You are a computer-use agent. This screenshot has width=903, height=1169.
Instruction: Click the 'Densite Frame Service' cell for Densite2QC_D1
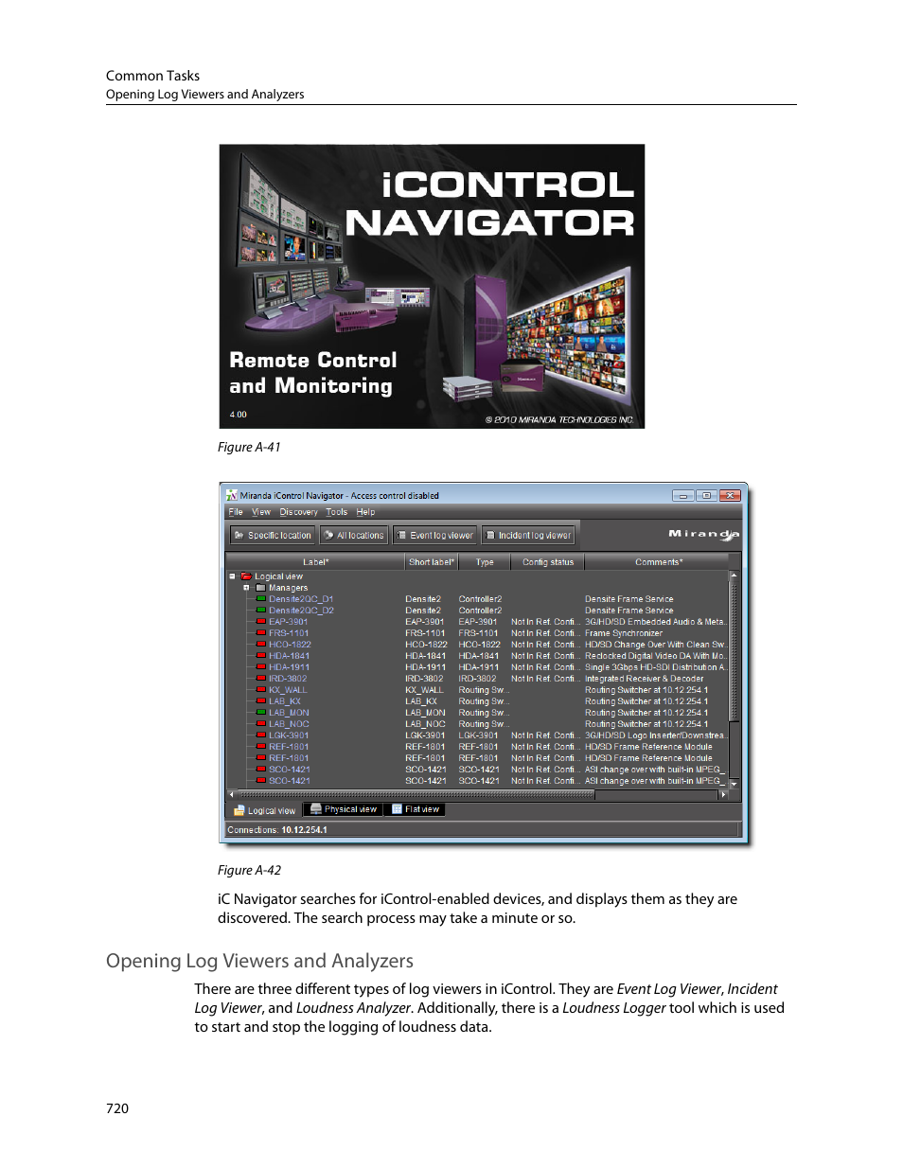pyautogui.click(x=629, y=599)
